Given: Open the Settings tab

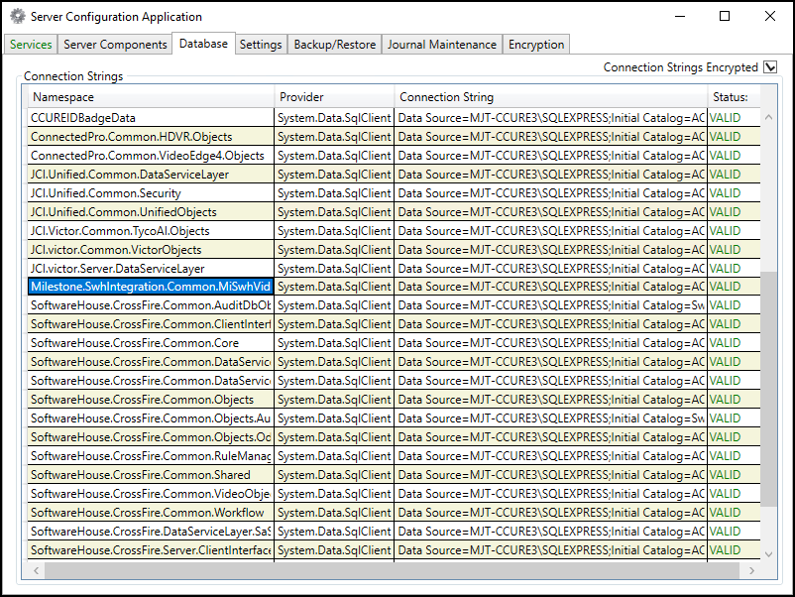Looking at the screenshot, I should (261, 45).
